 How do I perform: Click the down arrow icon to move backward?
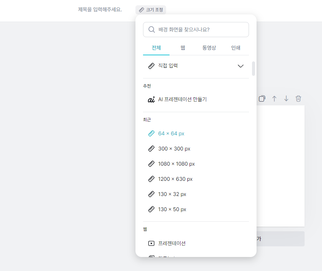(x=286, y=99)
